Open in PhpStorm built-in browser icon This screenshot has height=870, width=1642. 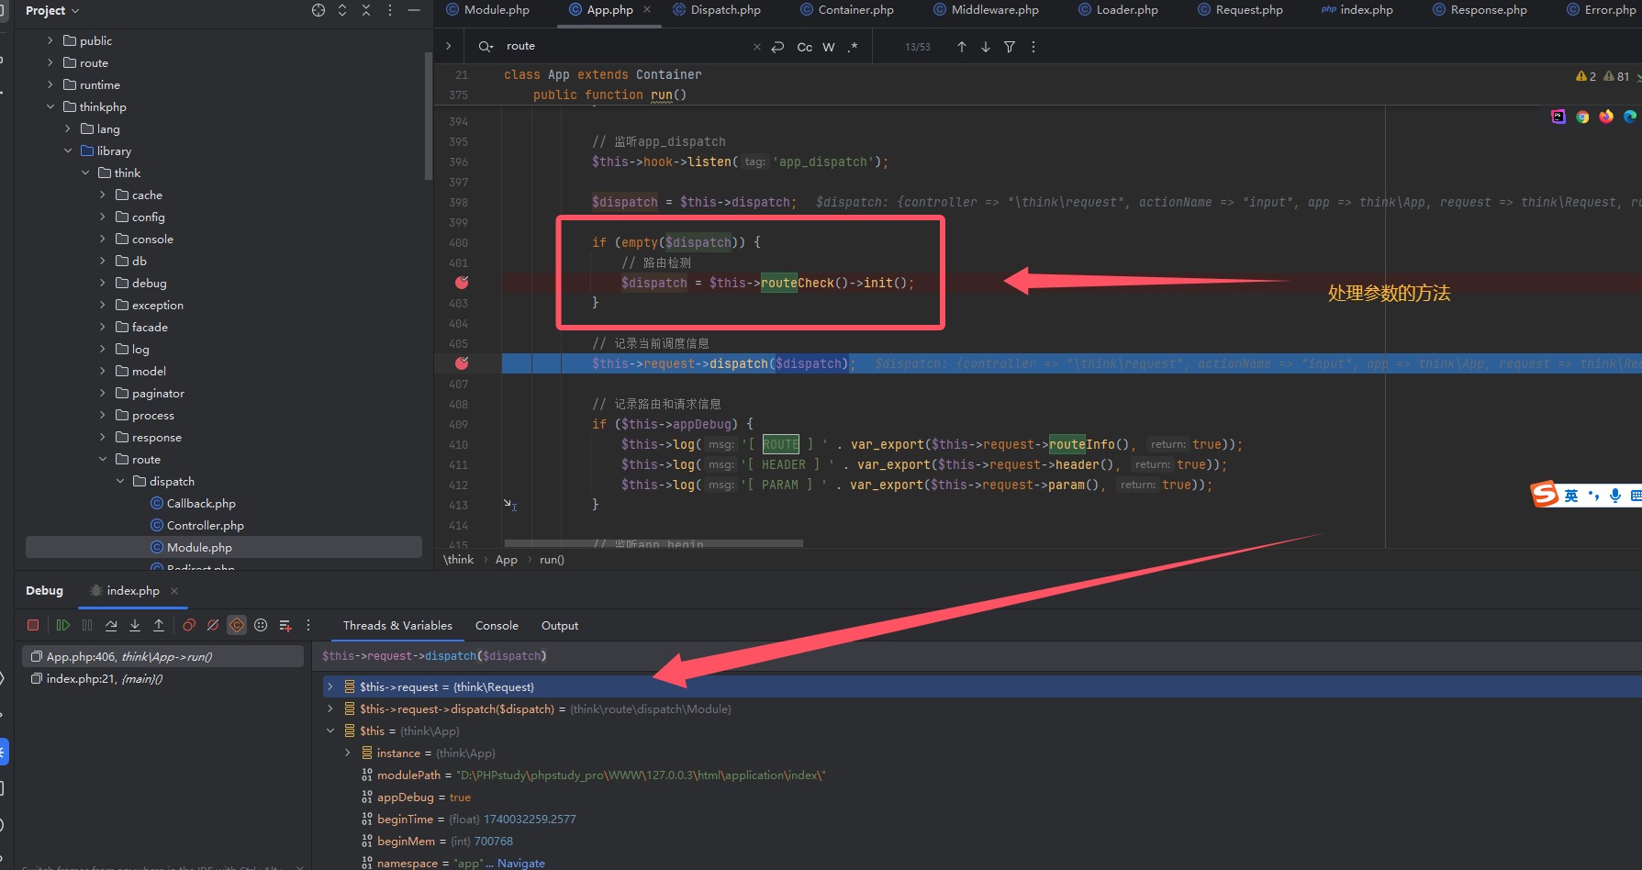1558,117
